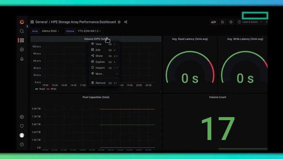This screenshot has height=159, width=283.
Task: Click the Pool Capacities (total) panel title
Action: coord(96,97)
